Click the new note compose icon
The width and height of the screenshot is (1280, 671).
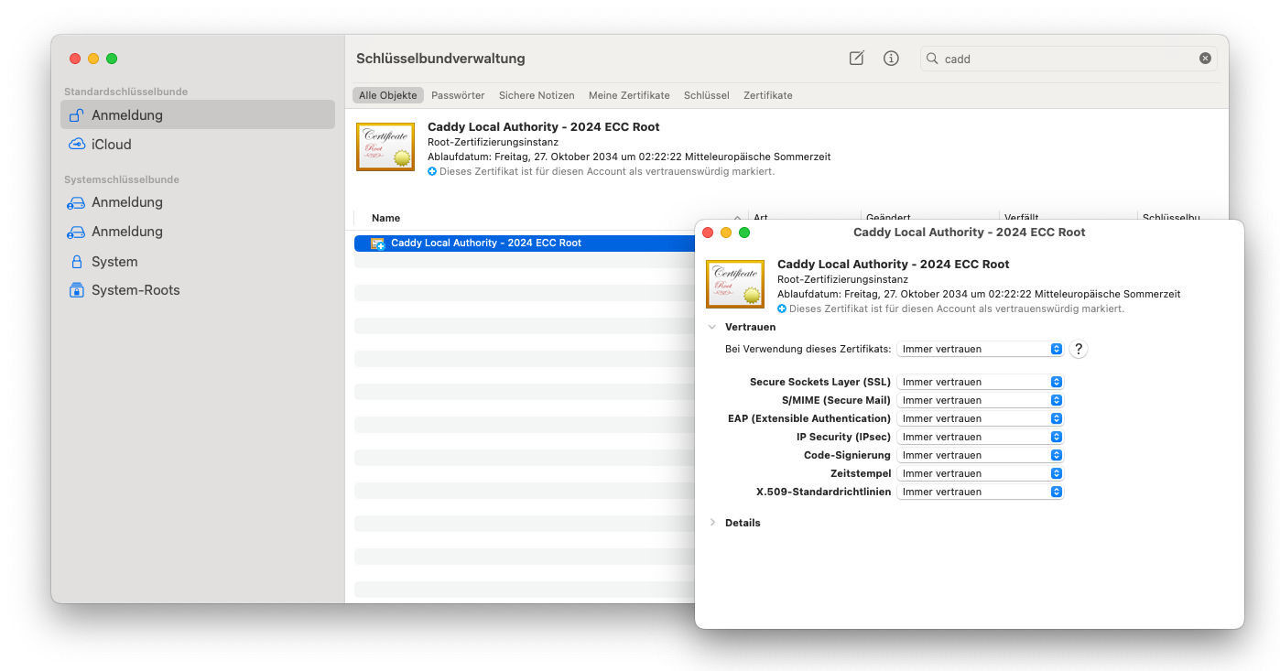point(856,59)
